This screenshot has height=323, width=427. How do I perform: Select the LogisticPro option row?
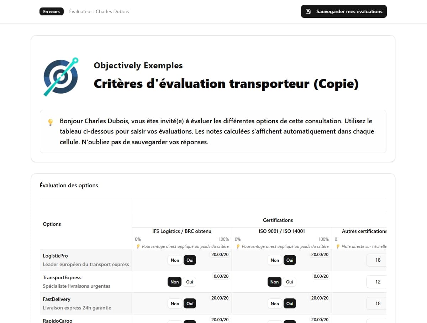click(x=55, y=256)
